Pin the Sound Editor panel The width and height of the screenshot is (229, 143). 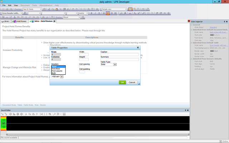point(185,110)
